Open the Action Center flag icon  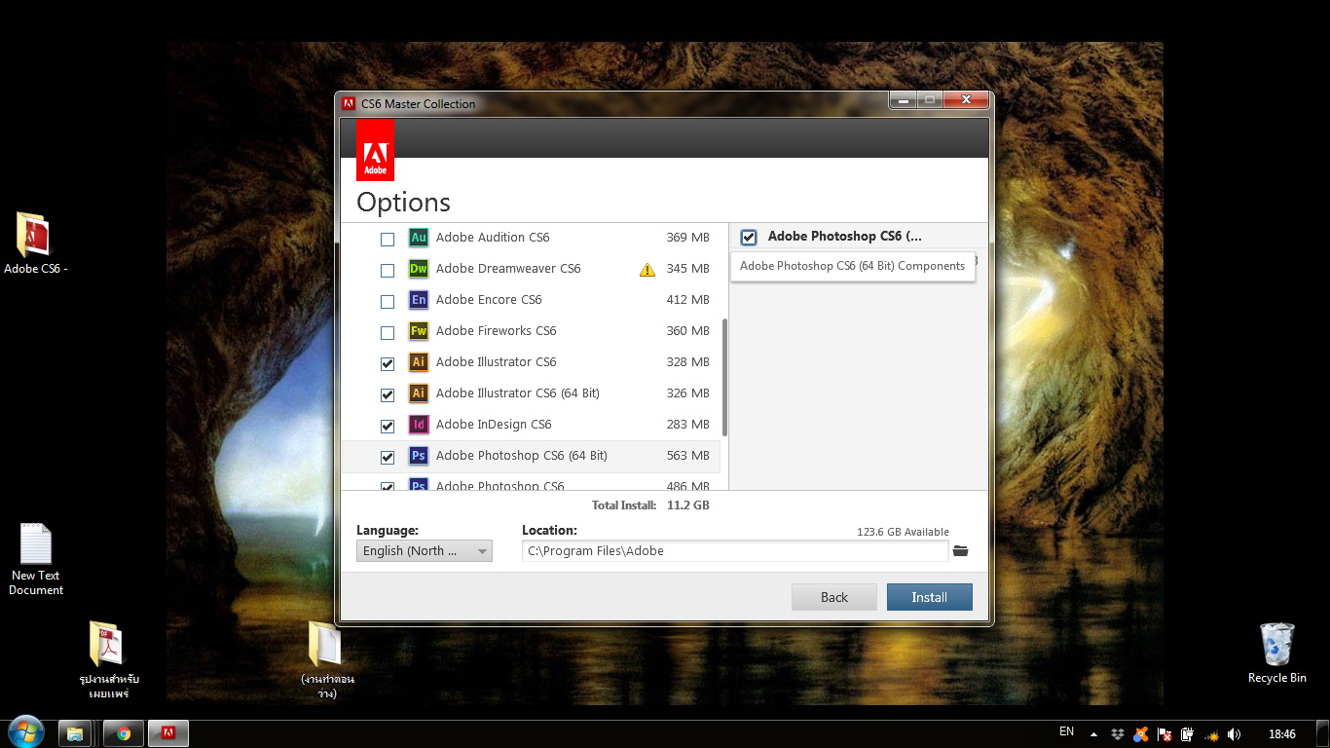coord(1164,734)
